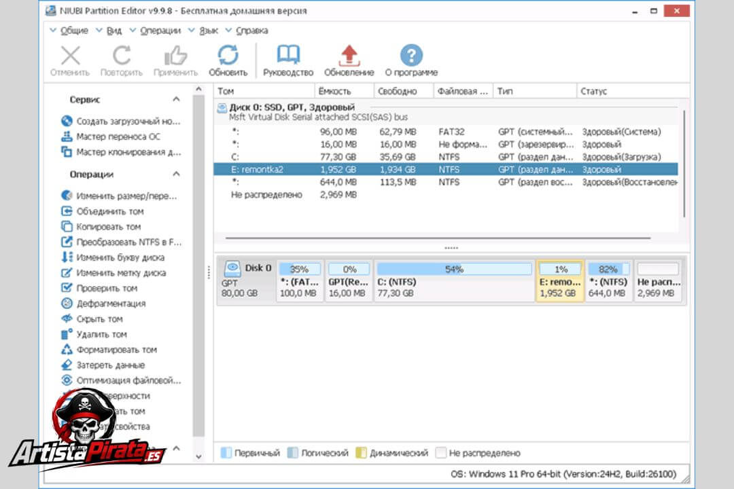The width and height of the screenshot is (734, 489).
Task: Select the E: remo... 1,952 GB block
Action: pyautogui.click(x=560, y=280)
